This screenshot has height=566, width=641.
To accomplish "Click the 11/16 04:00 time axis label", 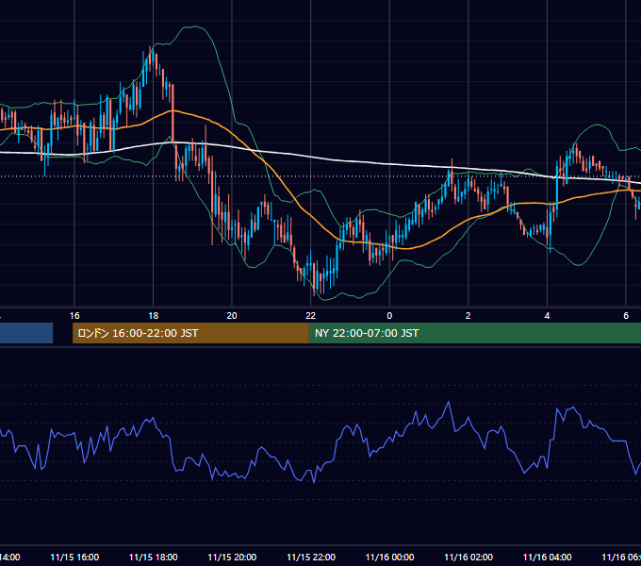I will (x=548, y=557).
